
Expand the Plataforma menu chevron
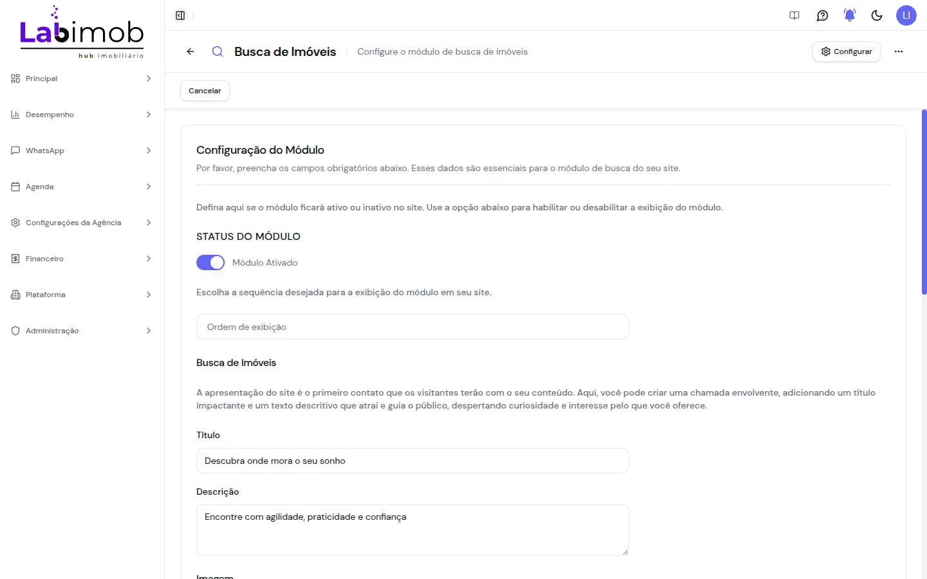149,295
